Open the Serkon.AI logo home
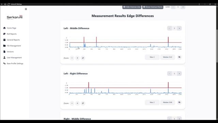The width and height of the screenshot is (218, 123). tap(15, 17)
